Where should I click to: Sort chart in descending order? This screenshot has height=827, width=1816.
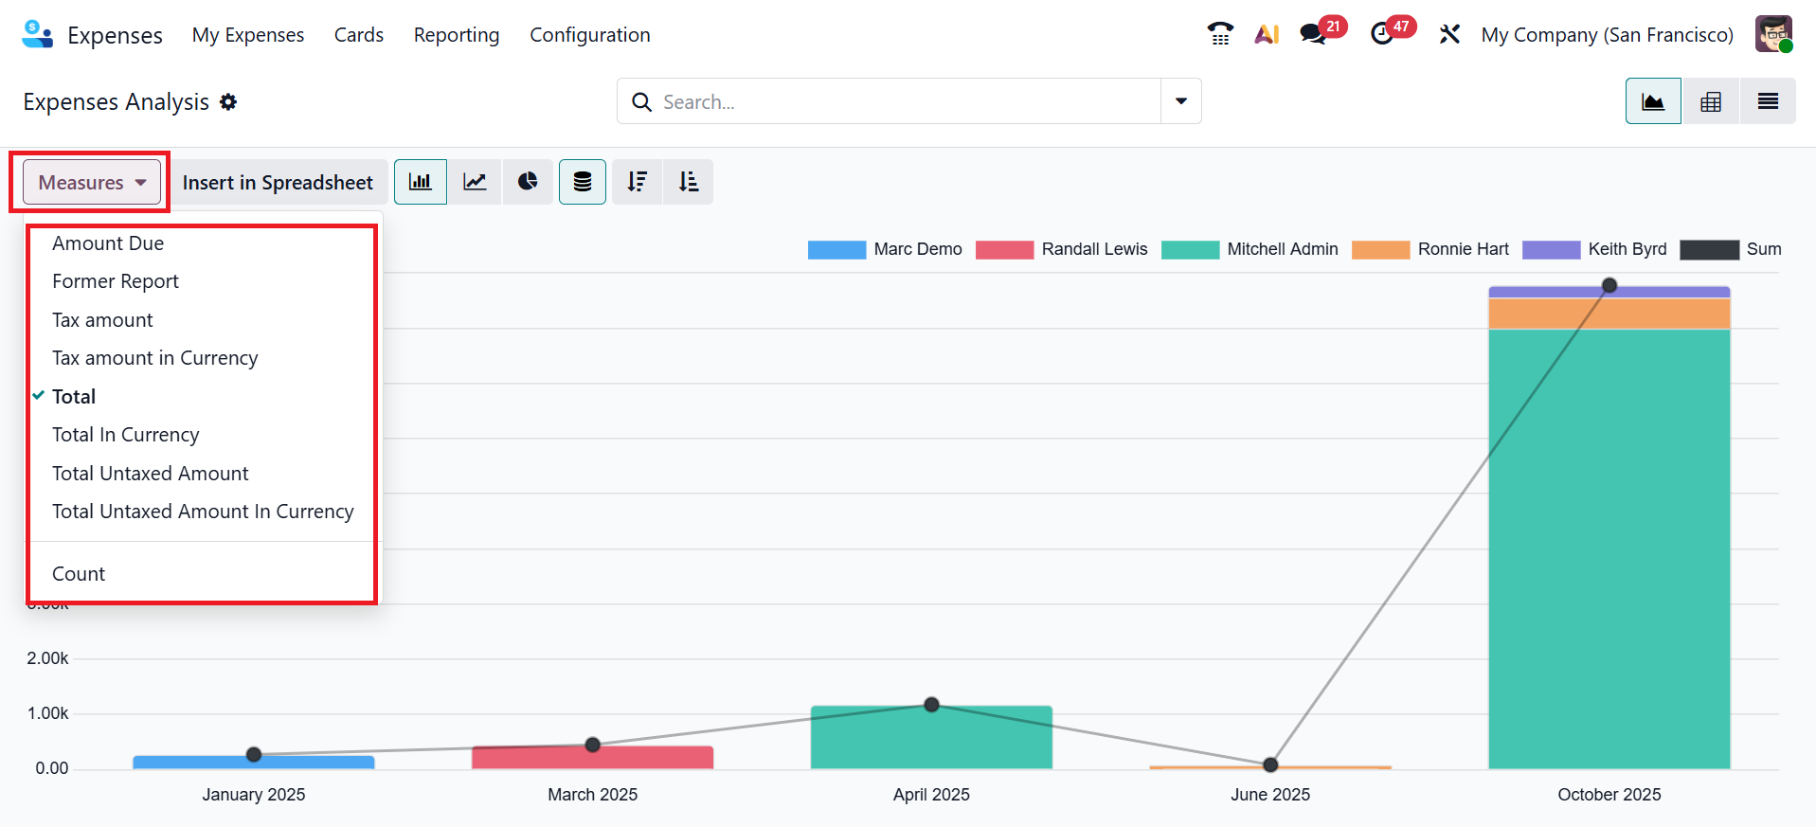coord(637,182)
